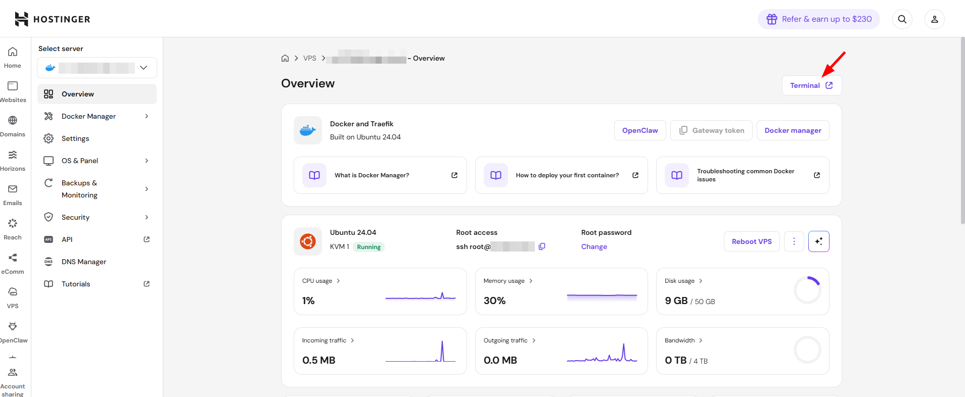Open VPS in left rail
Viewport: 965px width, 397px height.
pos(13,298)
